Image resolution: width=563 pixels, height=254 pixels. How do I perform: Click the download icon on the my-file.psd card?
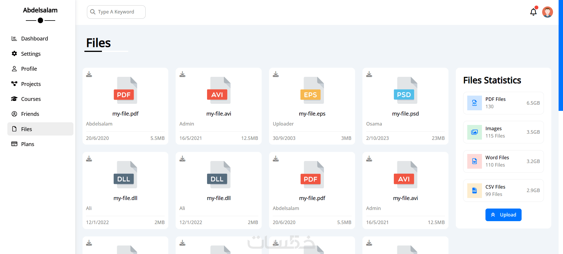(369, 74)
